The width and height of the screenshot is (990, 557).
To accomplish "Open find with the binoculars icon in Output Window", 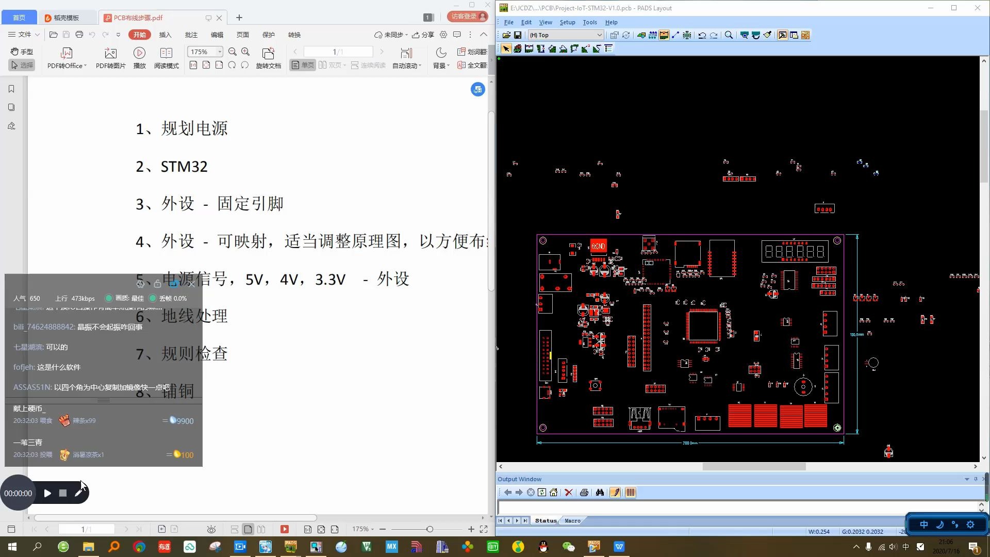I will pos(600,493).
